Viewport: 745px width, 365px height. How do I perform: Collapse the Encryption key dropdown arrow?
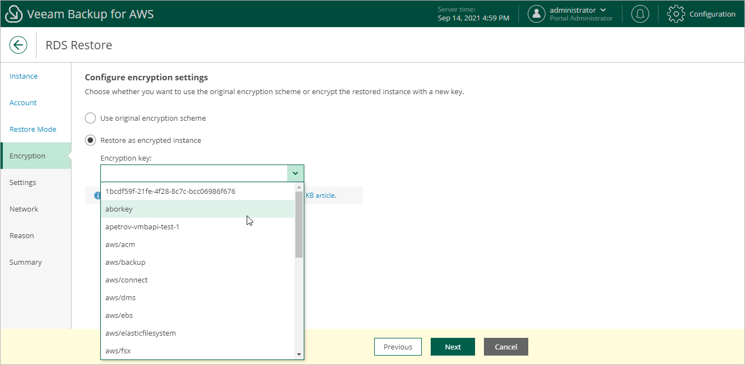(x=295, y=173)
